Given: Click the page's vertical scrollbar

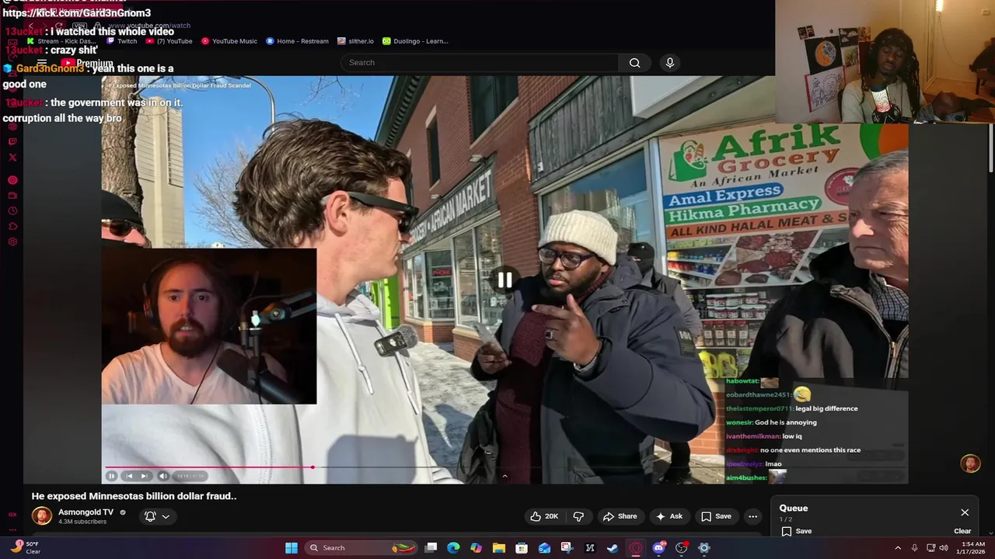Looking at the screenshot, I should click(991, 148).
